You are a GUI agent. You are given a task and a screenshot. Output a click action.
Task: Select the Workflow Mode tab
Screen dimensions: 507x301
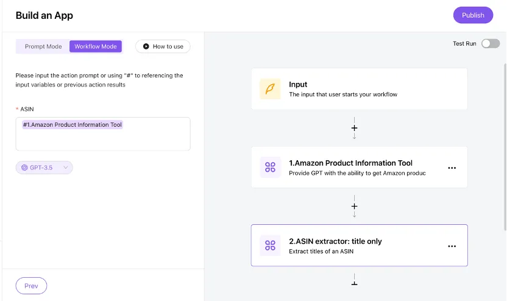pyautogui.click(x=96, y=46)
